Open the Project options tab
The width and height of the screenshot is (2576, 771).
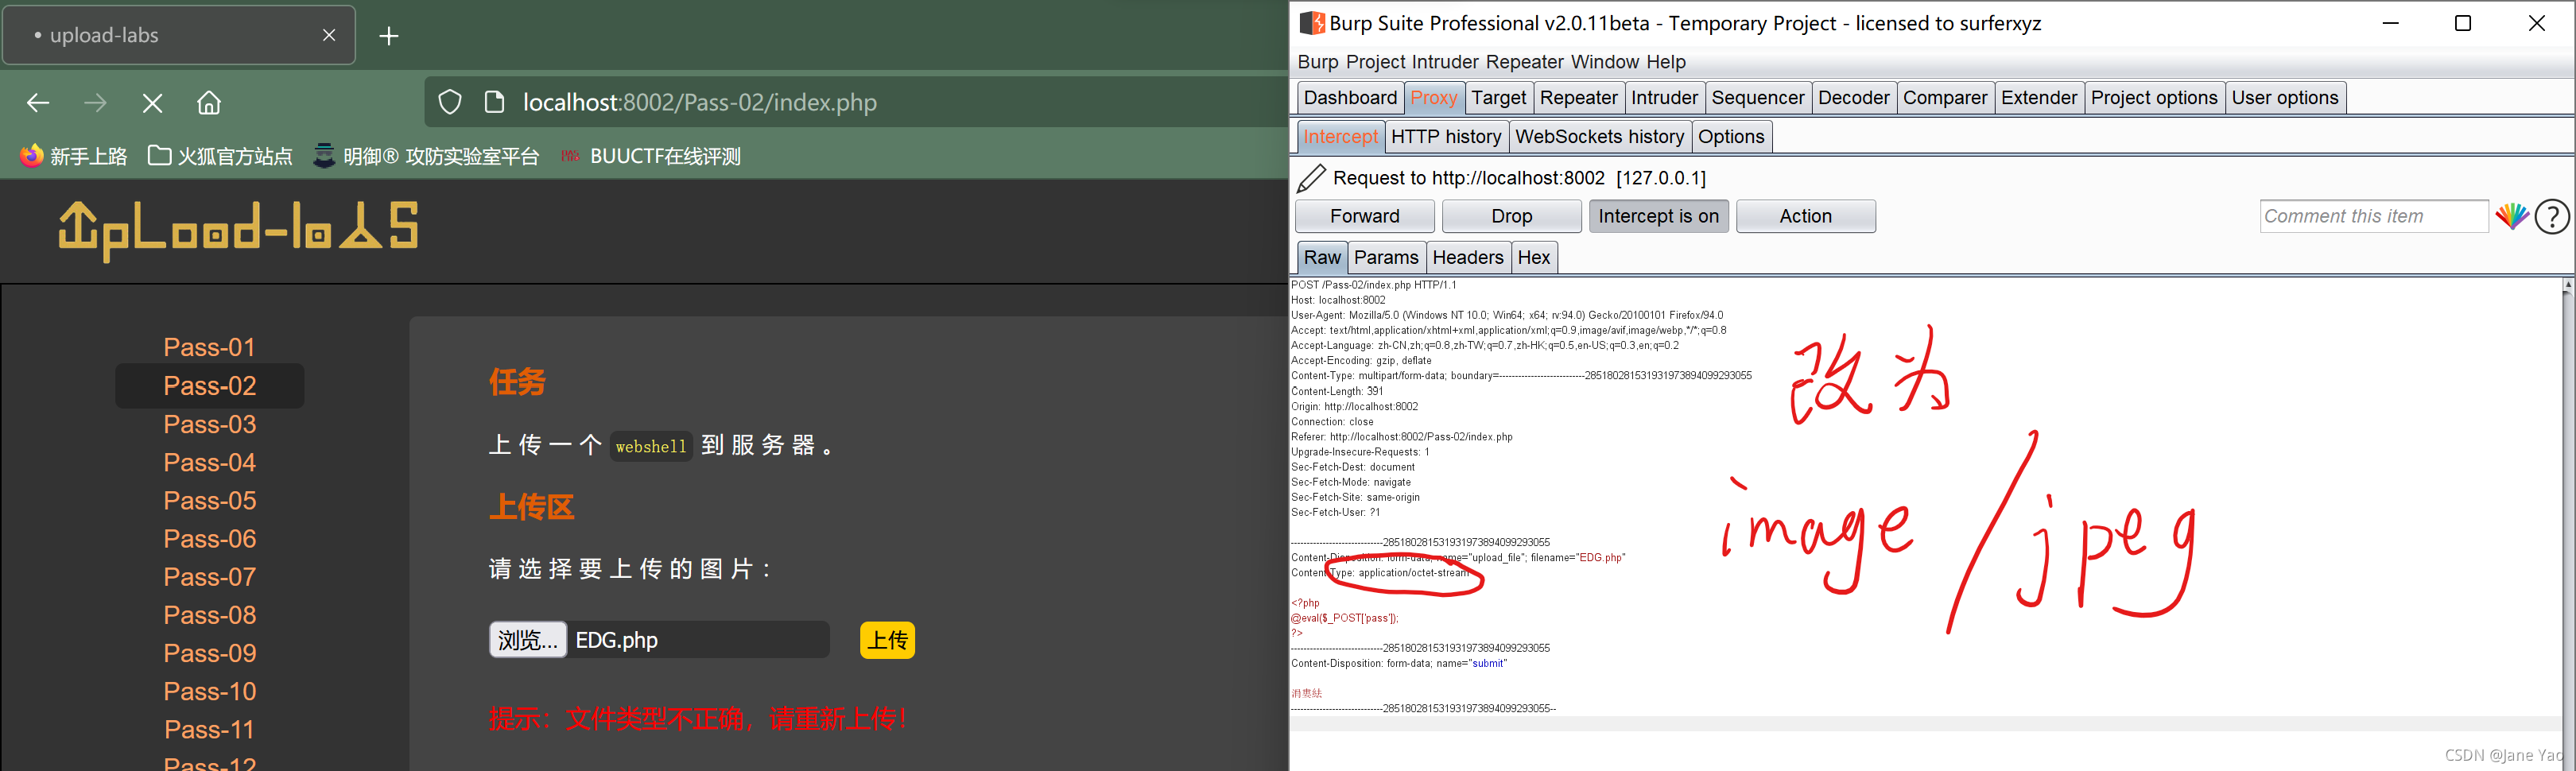pos(2153,98)
